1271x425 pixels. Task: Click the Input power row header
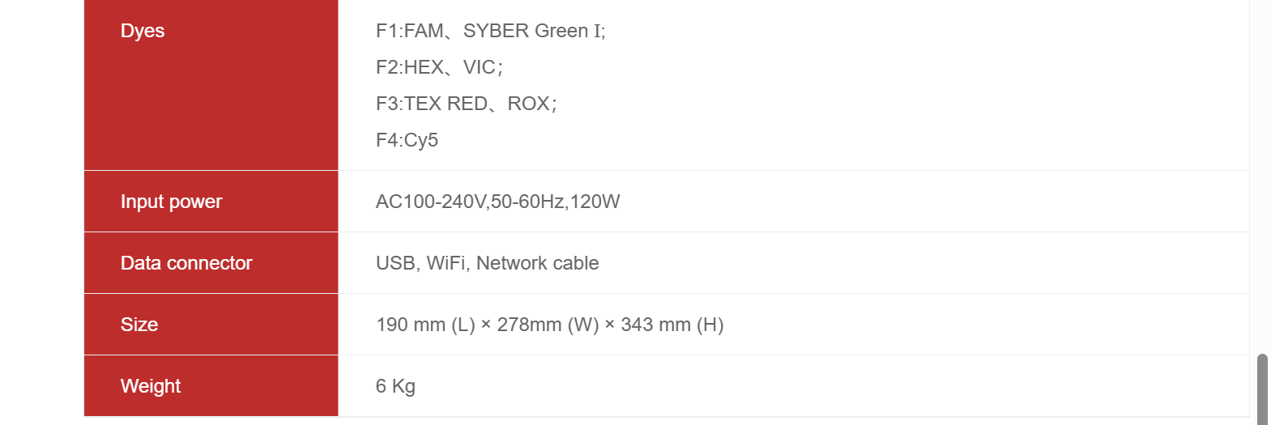[171, 202]
